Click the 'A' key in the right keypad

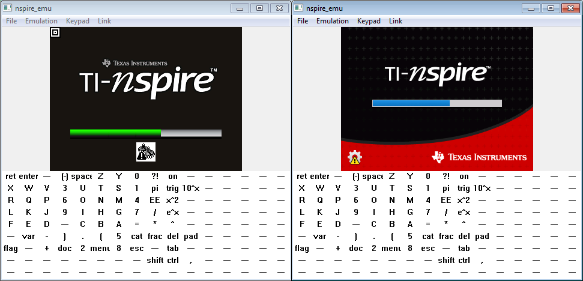coord(409,225)
